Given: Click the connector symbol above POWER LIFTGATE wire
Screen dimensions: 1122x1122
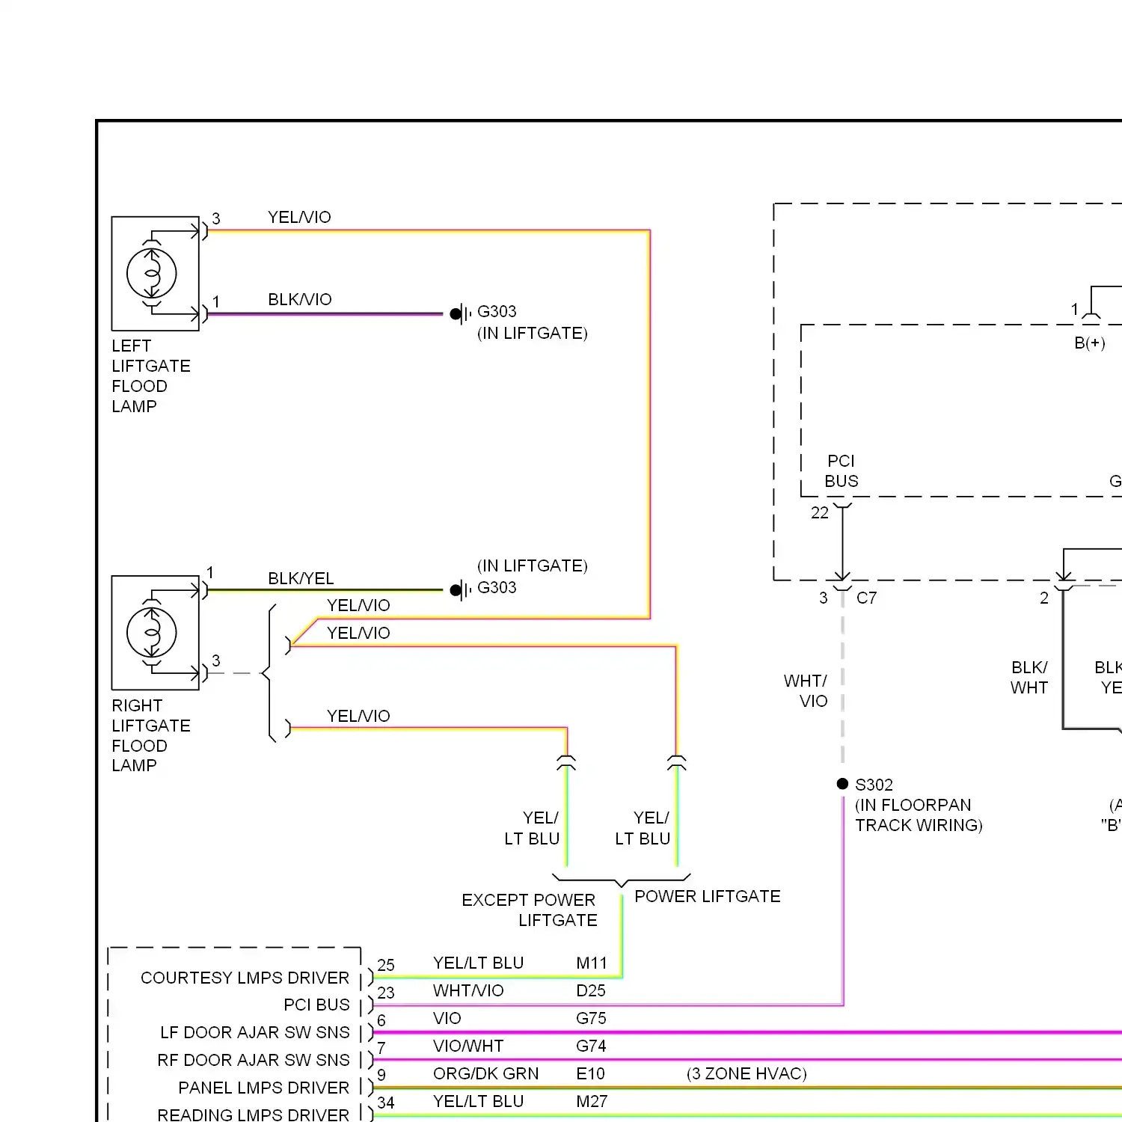Looking at the screenshot, I should 677,763.
